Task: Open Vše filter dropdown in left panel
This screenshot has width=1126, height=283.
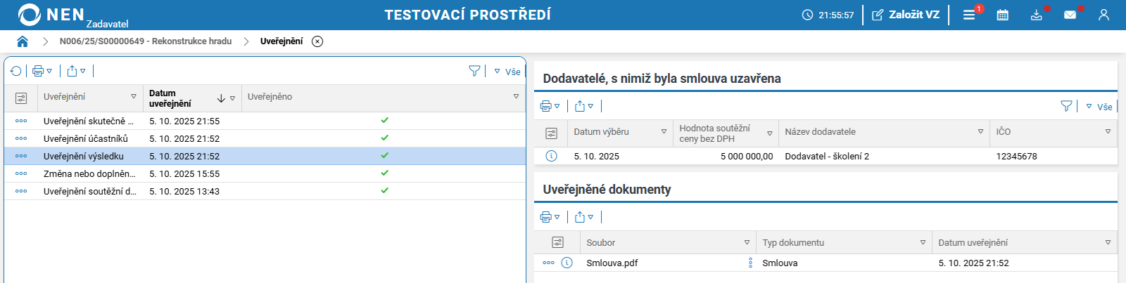Action: 507,72
